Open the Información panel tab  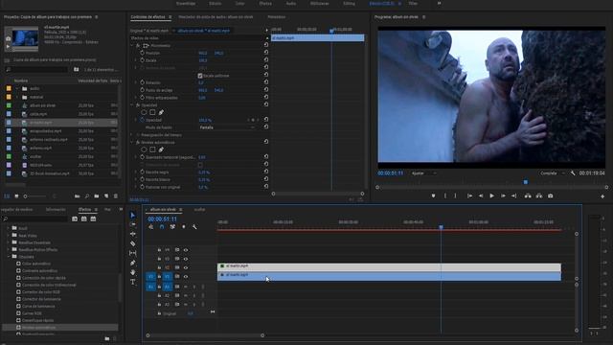56,210
